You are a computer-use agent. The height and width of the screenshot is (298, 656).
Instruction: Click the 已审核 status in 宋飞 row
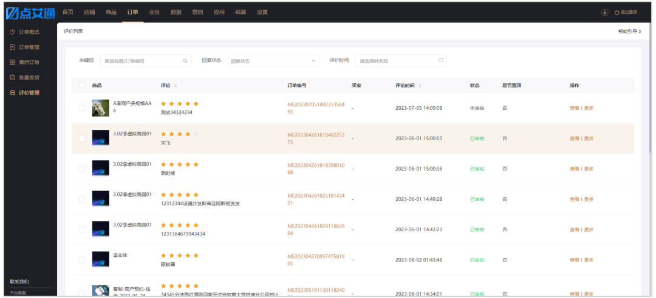coord(477,138)
